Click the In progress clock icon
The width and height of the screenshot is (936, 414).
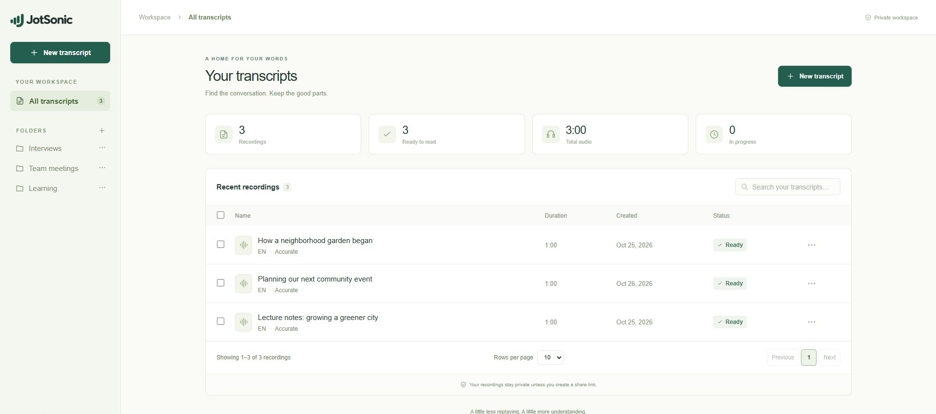[x=714, y=134]
